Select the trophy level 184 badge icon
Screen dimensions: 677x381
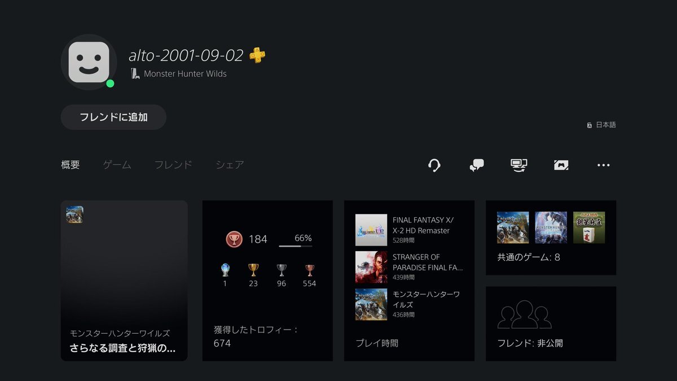coord(234,239)
